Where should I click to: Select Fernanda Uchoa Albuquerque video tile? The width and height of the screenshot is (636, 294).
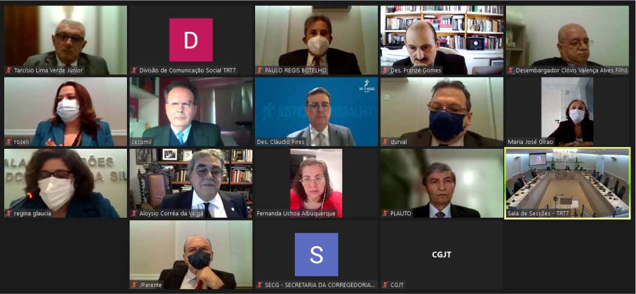click(316, 183)
